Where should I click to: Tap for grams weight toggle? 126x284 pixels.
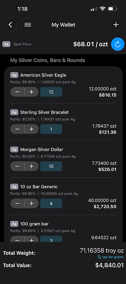[111, 257]
